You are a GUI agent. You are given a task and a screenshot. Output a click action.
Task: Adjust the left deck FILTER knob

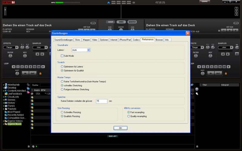[x=10, y=56]
